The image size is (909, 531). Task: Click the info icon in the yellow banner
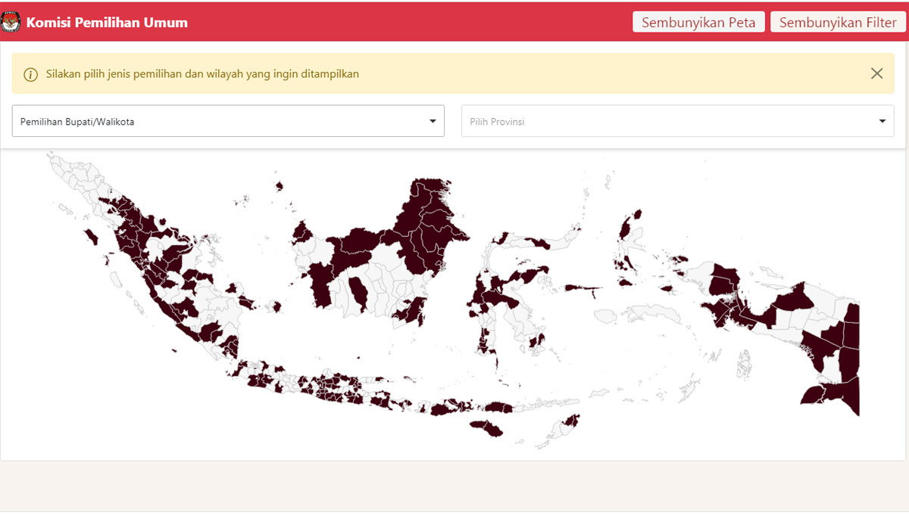[x=30, y=74]
